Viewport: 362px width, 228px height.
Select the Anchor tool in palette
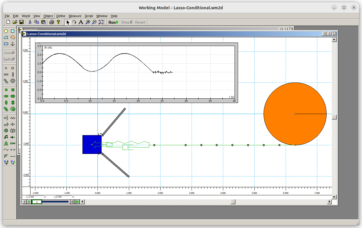(x=12, y=44)
